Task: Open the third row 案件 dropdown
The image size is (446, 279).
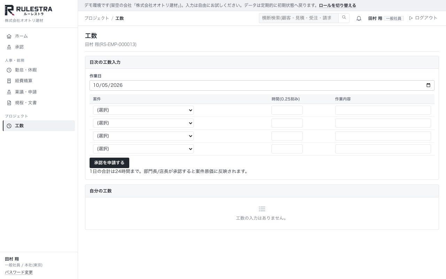Action: 143,136
